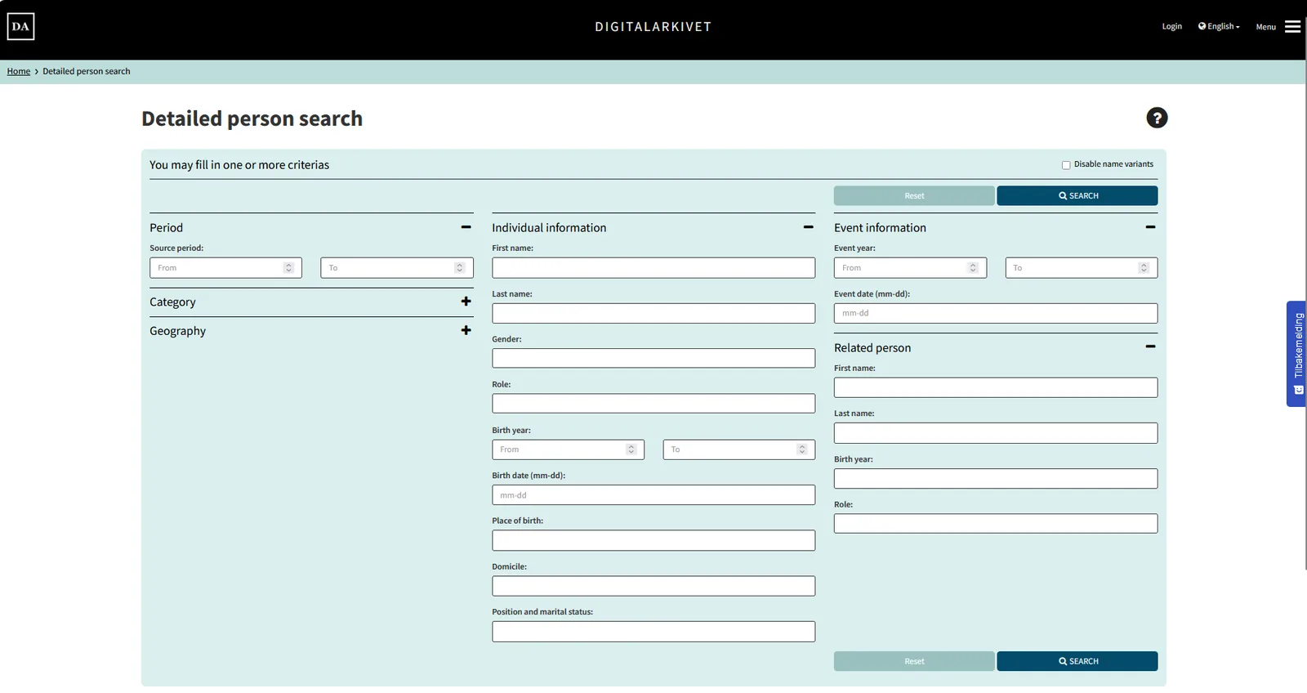
Task: Click the bottom Reset button
Action: (914, 661)
